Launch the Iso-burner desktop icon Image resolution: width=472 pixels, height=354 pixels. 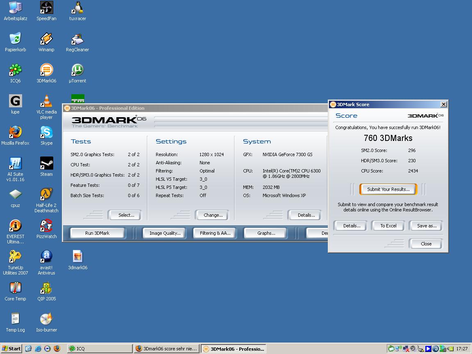pyautogui.click(x=46, y=322)
